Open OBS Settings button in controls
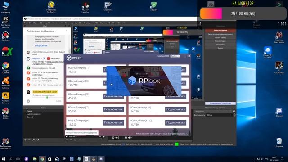Image resolution: width=288 pixels, height=162 pixels. click(220, 45)
